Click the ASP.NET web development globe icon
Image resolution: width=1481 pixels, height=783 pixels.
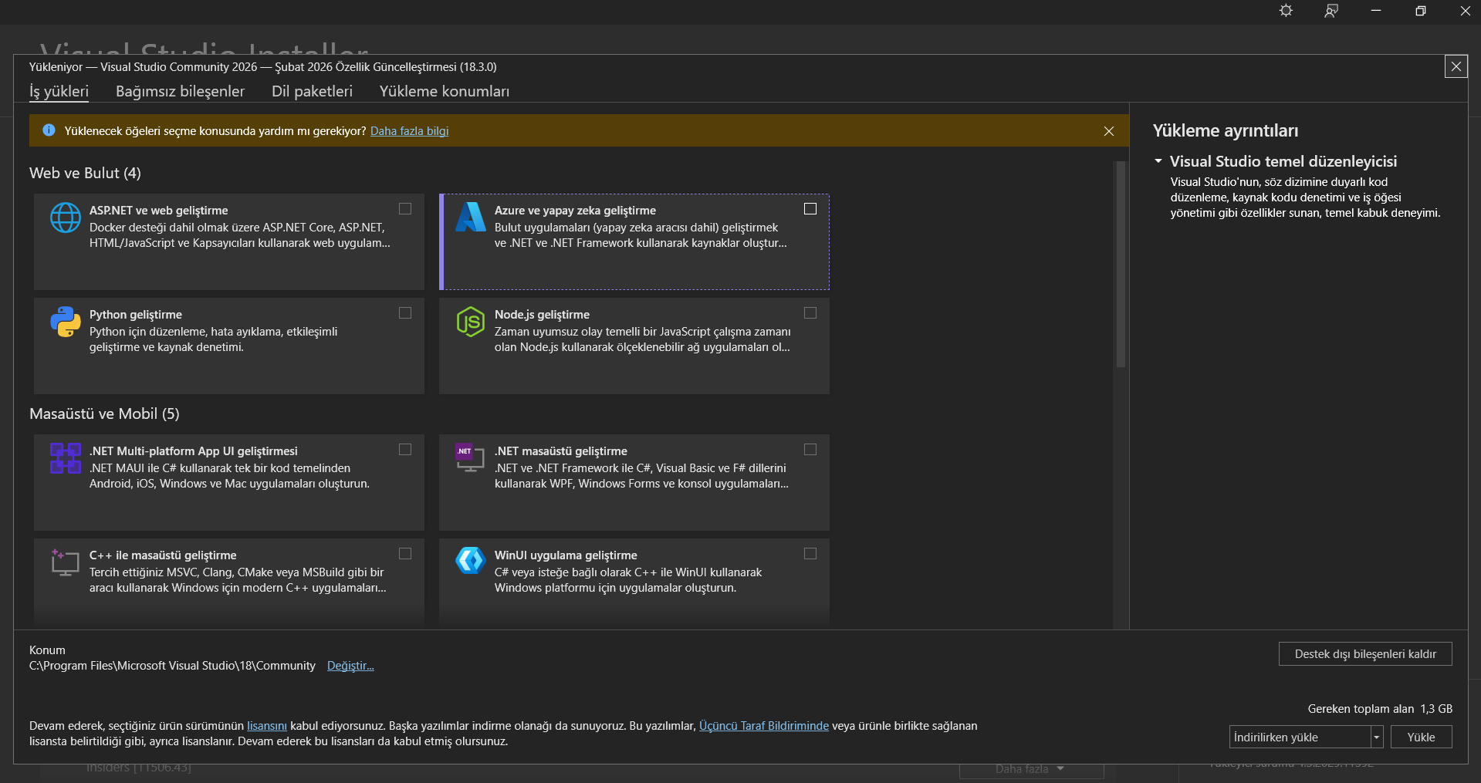tap(66, 218)
